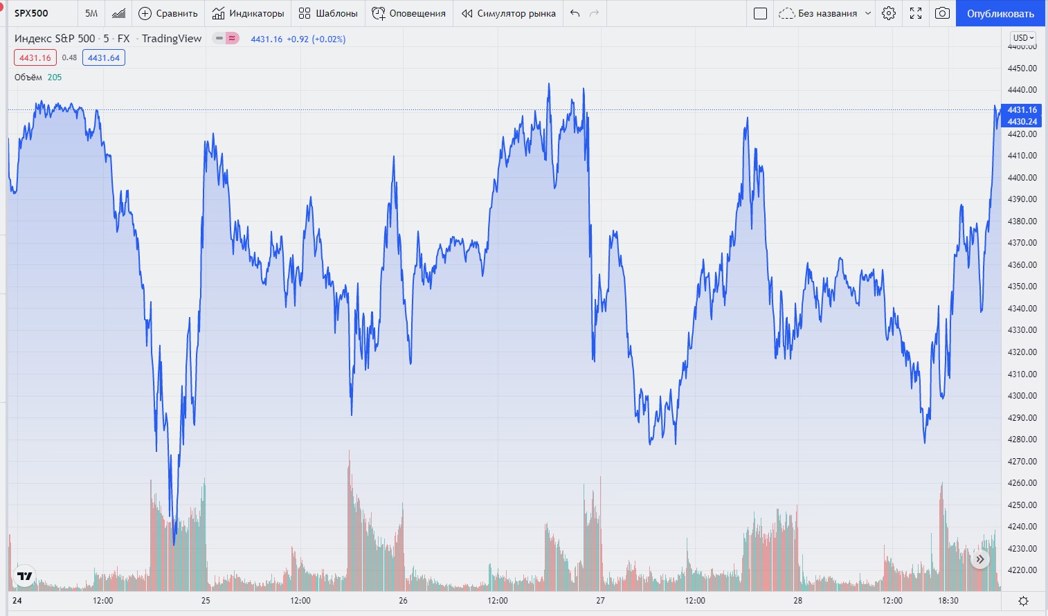
Task: Open the chart style selector icon
Action: pos(118,13)
